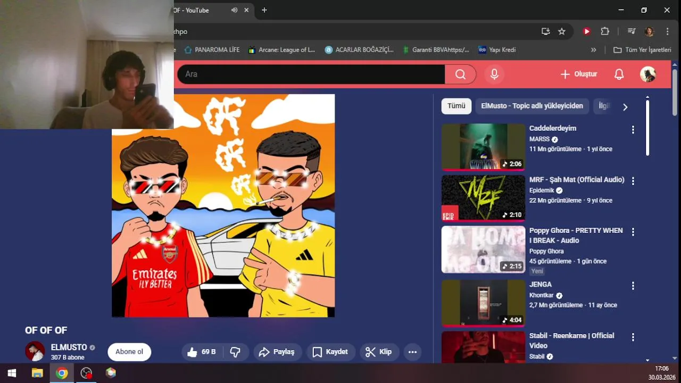Open the Stabil - Reenkarne video thumbnail
Image resolution: width=681 pixels, height=383 pixels.
(x=483, y=347)
